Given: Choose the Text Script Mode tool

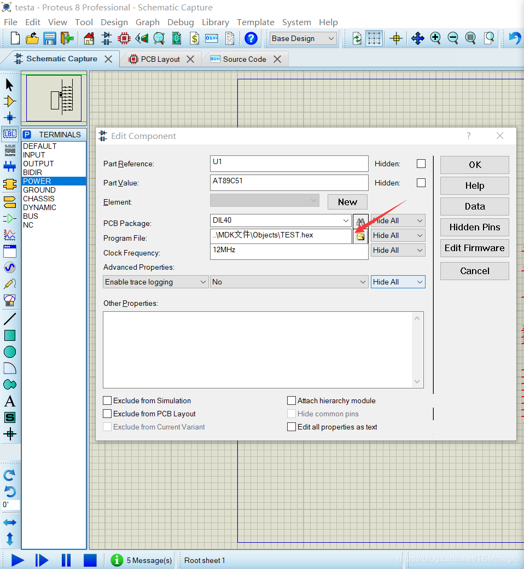Looking at the screenshot, I should 10,150.
